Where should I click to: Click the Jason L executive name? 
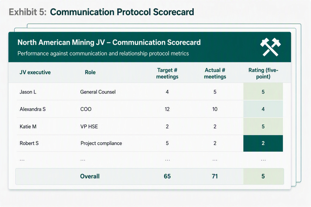[28, 92]
